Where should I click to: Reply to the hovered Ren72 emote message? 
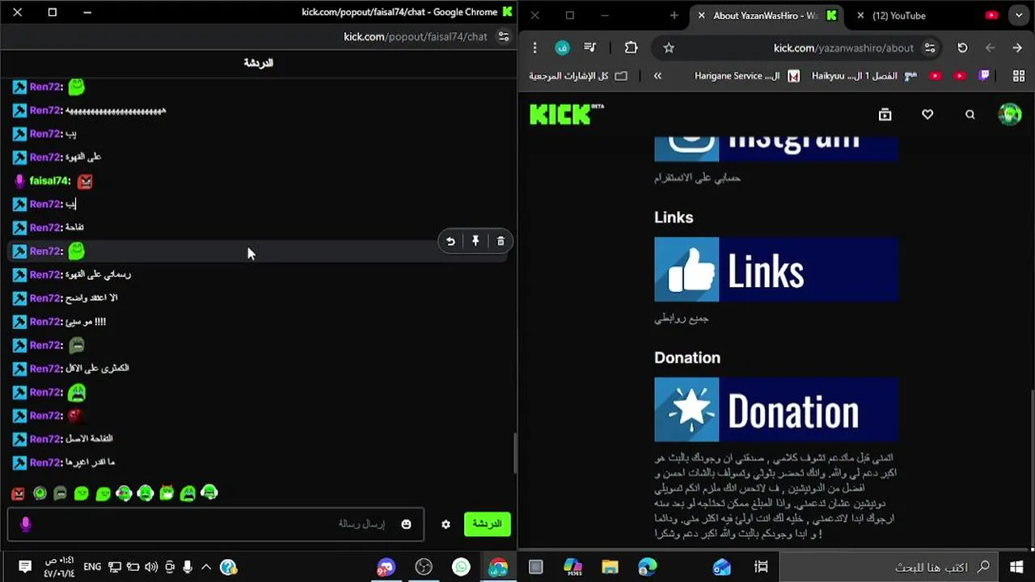[450, 241]
